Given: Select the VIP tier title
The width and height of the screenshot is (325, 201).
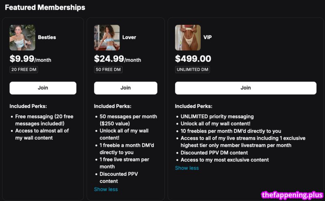Looking at the screenshot, I should click(x=208, y=37).
